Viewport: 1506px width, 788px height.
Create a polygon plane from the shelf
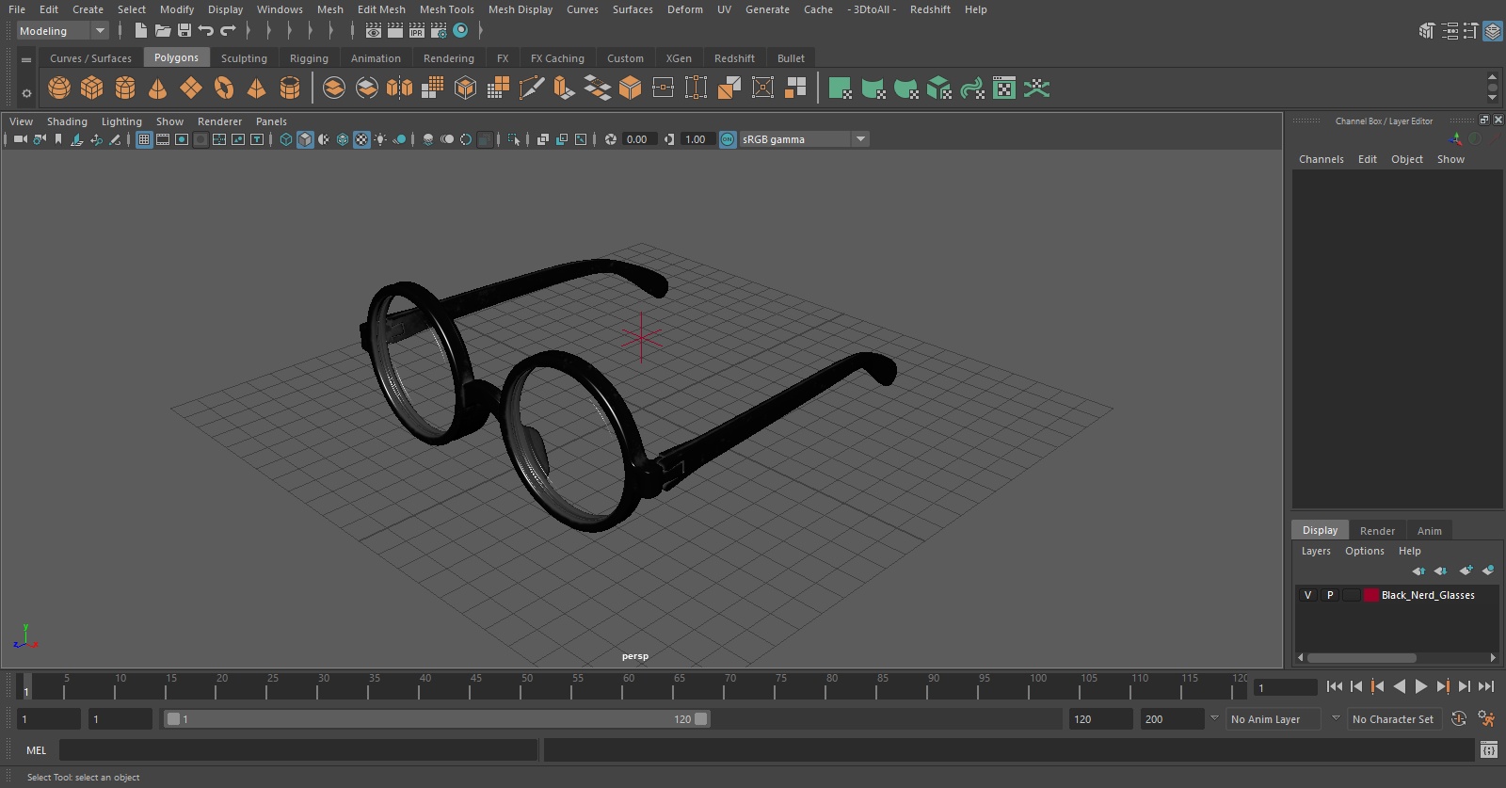coord(191,88)
